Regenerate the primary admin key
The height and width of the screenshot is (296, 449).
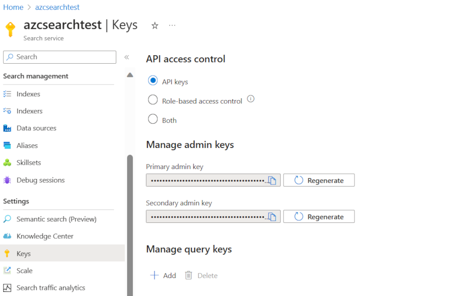pyautogui.click(x=319, y=180)
